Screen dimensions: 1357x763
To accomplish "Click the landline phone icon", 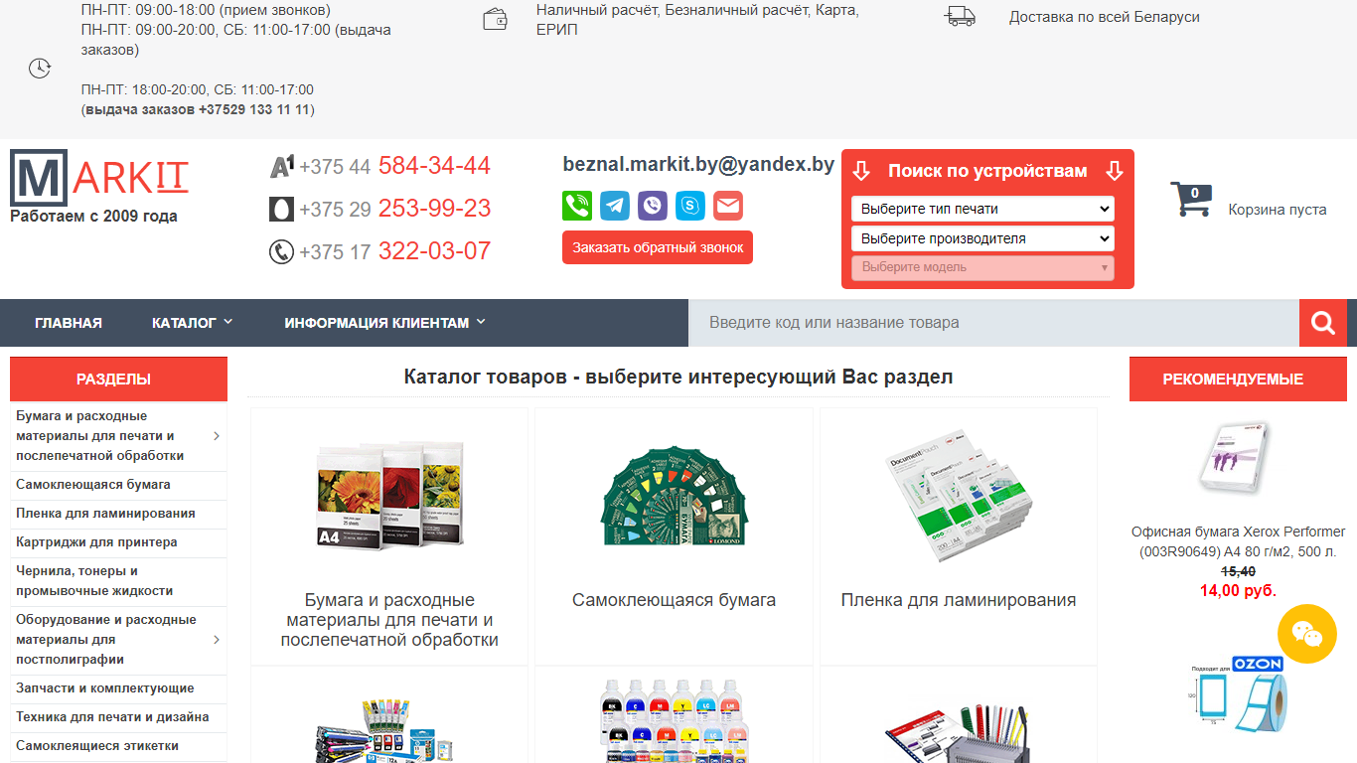I will pyautogui.click(x=281, y=251).
